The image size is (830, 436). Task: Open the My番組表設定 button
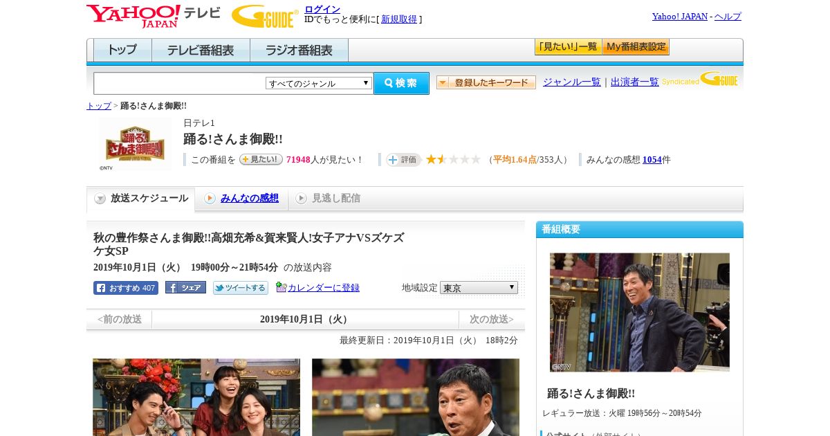tap(636, 47)
